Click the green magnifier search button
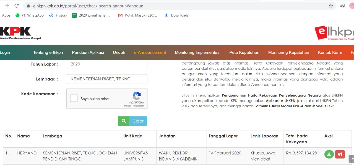The height and width of the screenshot is (166, 354). pyautogui.click(x=124, y=121)
